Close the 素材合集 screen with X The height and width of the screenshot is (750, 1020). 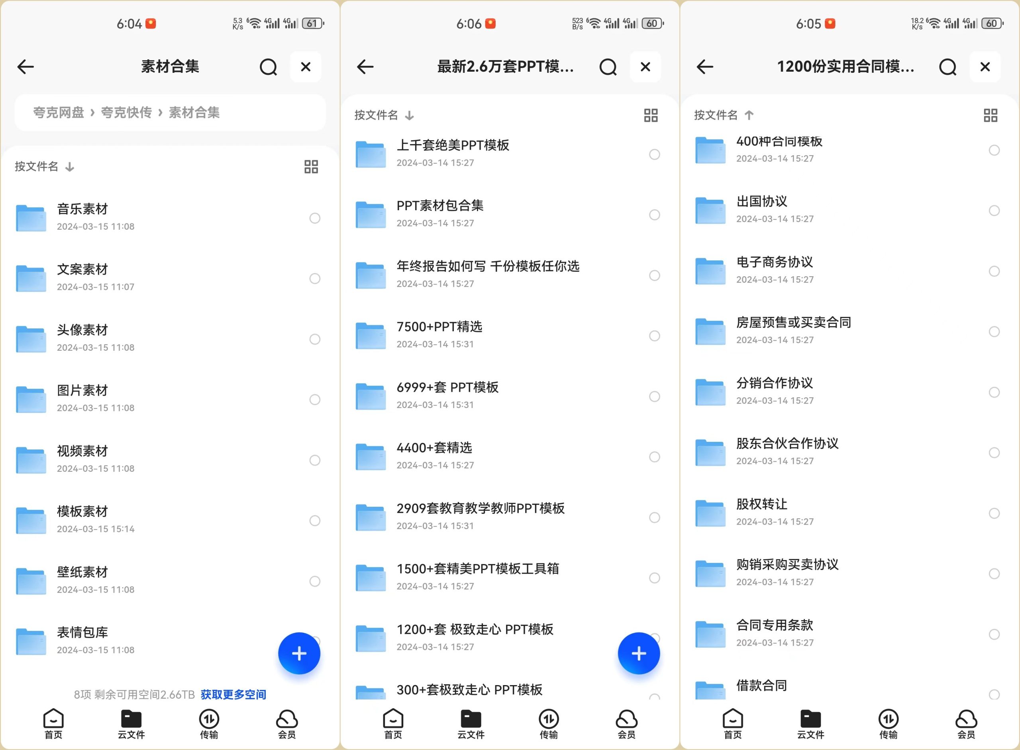(x=306, y=67)
